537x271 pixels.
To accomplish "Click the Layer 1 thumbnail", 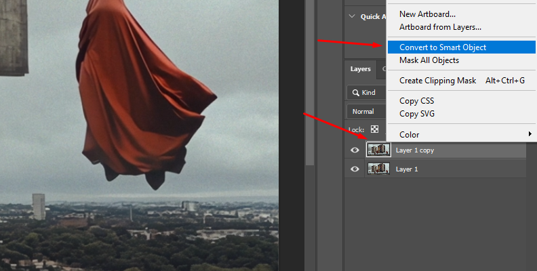I will pos(378,169).
